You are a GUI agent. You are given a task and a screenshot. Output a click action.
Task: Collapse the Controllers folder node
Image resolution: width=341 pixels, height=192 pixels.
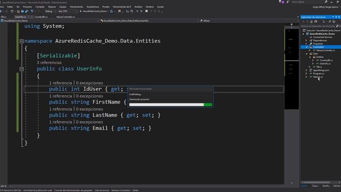(x=307, y=47)
